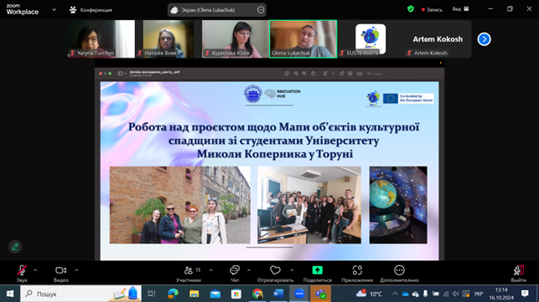Start screen sharing with Поделиться button
This screenshot has width=539, height=302.
pos(318,274)
